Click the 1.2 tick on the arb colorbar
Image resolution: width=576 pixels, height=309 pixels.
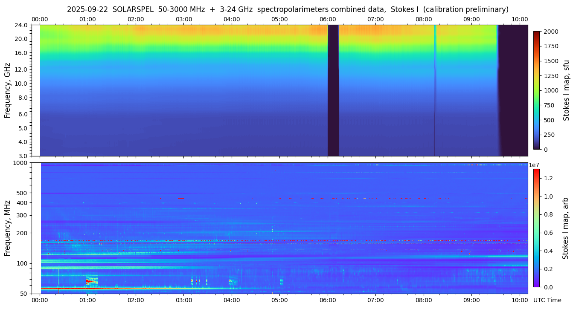click(x=549, y=178)
